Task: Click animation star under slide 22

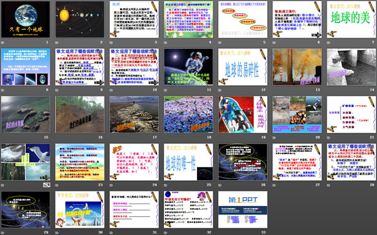Action: tap(2, 185)
